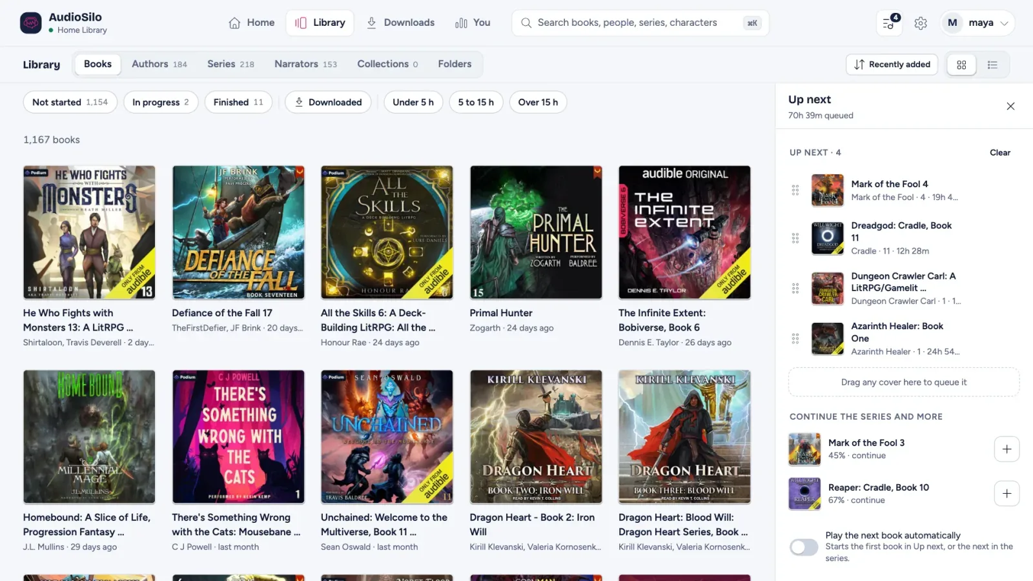Filter books Under 5 h
The height and width of the screenshot is (581, 1033).
pos(413,102)
